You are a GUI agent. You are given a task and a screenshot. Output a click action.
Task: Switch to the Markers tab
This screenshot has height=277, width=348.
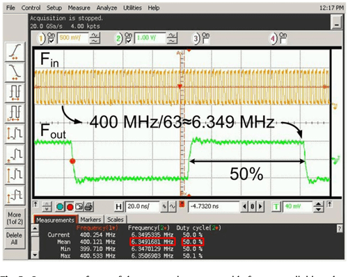coord(90,220)
